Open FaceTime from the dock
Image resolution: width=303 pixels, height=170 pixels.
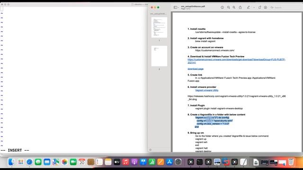(73, 162)
